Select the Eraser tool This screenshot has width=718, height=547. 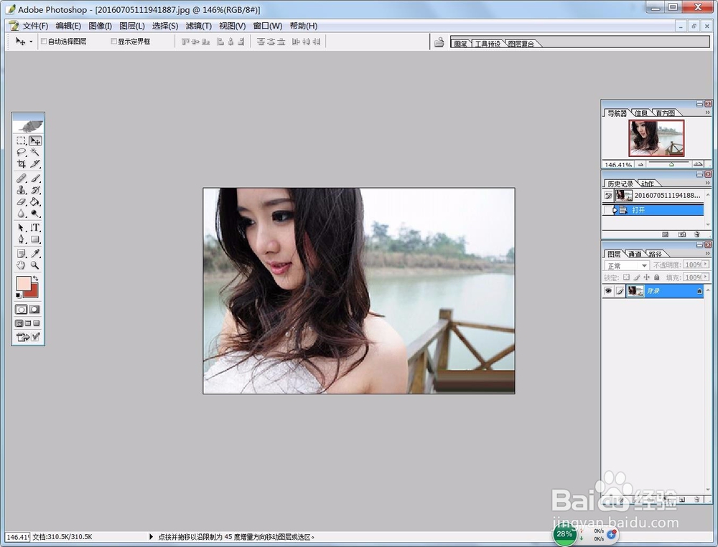(x=21, y=201)
